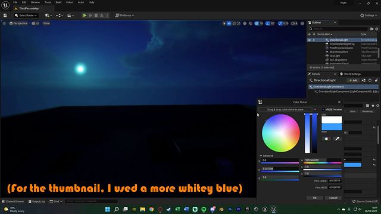381x214 pixels.
Task: Toggle scale snapping in viewport
Action: (x=280, y=23)
